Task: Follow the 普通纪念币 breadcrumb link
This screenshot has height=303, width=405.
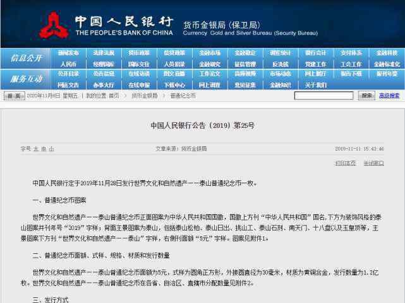Action: (x=183, y=96)
